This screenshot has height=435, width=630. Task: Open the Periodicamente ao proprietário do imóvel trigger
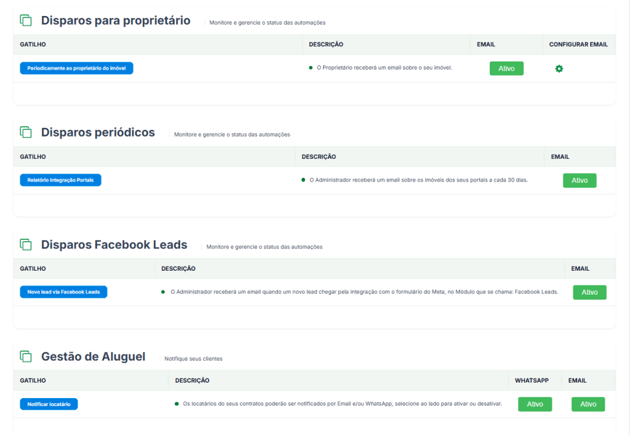76,68
